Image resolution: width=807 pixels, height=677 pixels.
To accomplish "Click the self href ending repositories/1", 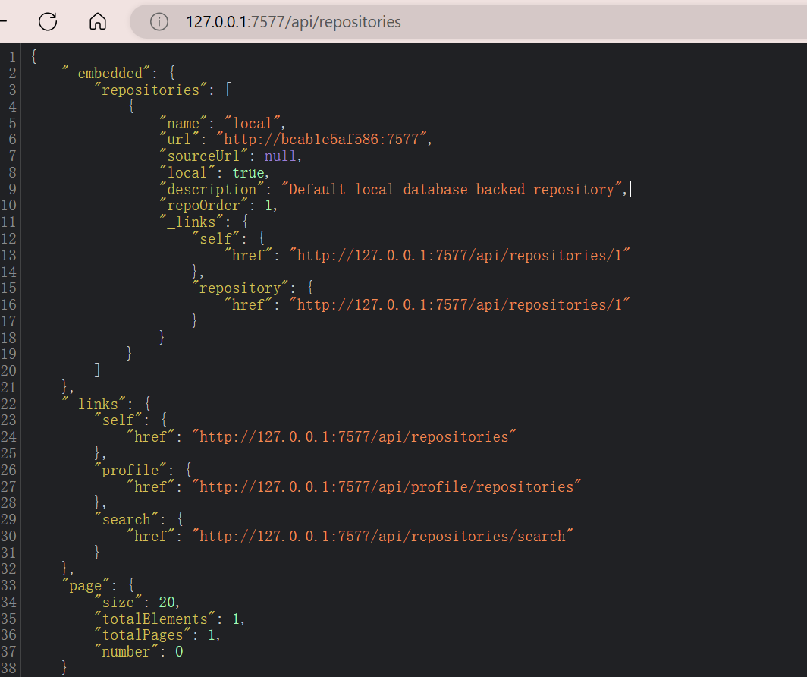I will click(x=463, y=256).
